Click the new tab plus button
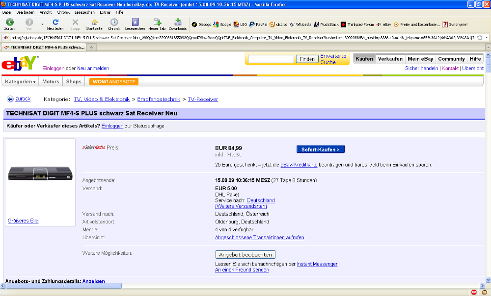This screenshot has width=491, height=296. click(x=92, y=47)
